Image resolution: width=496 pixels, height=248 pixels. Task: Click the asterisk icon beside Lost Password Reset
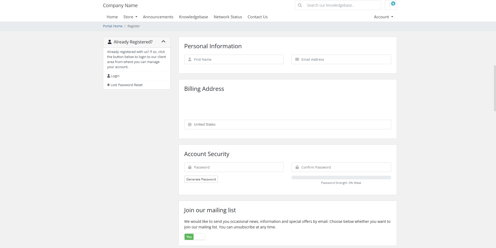(x=108, y=85)
